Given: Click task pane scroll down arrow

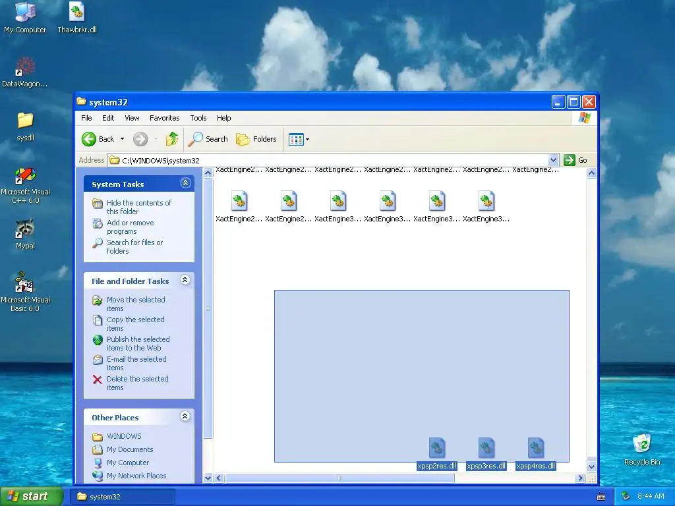Looking at the screenshot, I should 208,478.
